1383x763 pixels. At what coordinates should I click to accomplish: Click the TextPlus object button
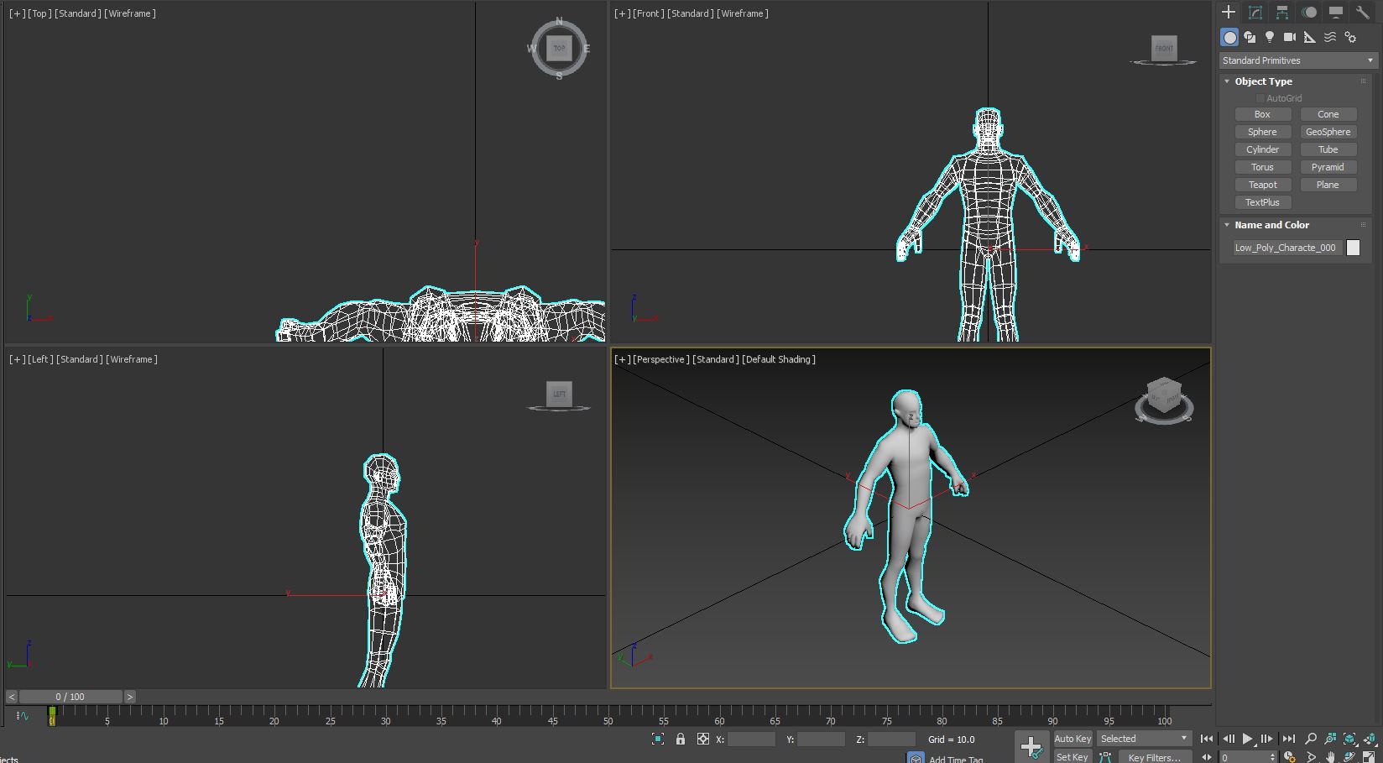(1263, 202)
